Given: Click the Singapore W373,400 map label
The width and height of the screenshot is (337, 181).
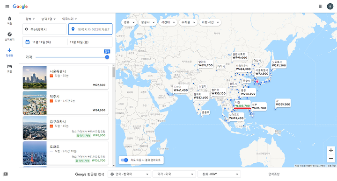Looking at the screenshot, I should 236,117.
